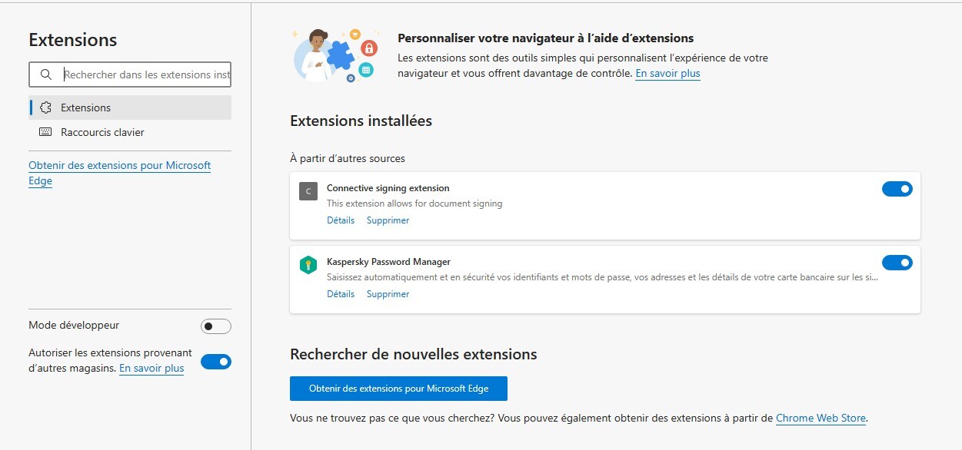Viewport: 962px width, 450px height.
Task: Click En savoir plus beside autres magasins
Action: pyautogui.click(x=151, y=369)
